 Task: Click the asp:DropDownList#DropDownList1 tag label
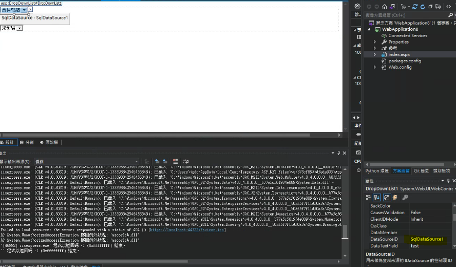click(31, 3)
